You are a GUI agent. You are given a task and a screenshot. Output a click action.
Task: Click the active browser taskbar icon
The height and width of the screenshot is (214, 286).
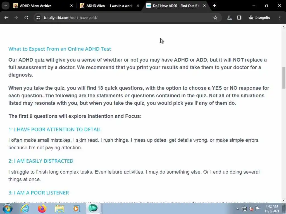(93, 208)
